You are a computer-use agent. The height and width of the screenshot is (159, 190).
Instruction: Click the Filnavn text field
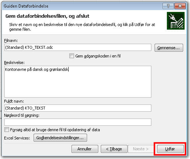78,47
